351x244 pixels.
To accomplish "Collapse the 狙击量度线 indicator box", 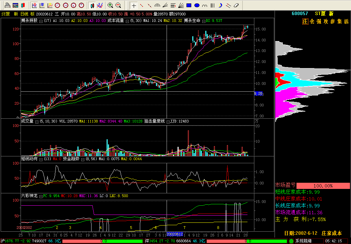I will pyautogui.click(x=168, y=122).
